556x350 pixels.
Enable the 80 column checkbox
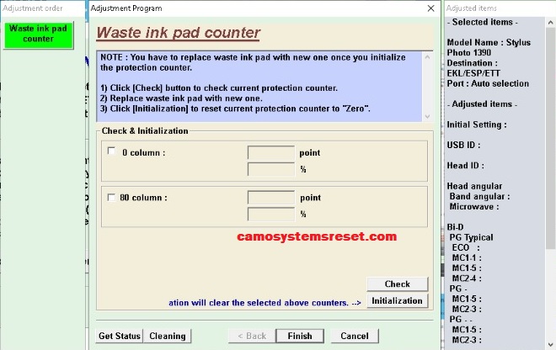111,198
